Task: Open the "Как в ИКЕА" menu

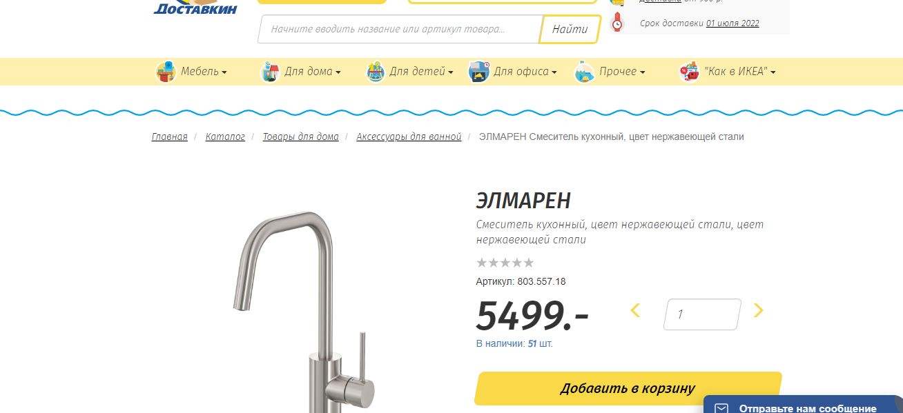Action: pos(740,72)
